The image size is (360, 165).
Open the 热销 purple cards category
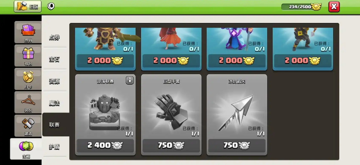[28, 32]
